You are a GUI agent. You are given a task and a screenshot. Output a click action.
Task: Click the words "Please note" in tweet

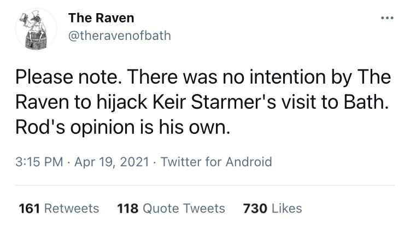point(66,78)
